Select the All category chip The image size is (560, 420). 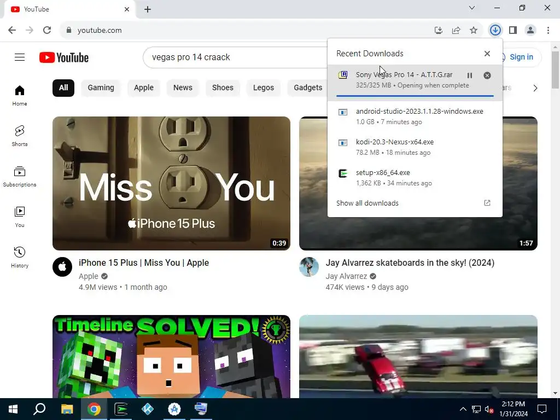pos(63,88)
